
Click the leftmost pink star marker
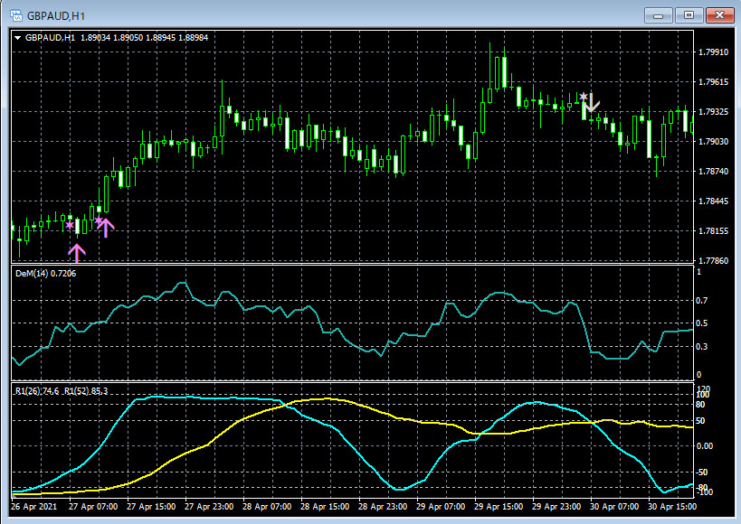(70, 225)
